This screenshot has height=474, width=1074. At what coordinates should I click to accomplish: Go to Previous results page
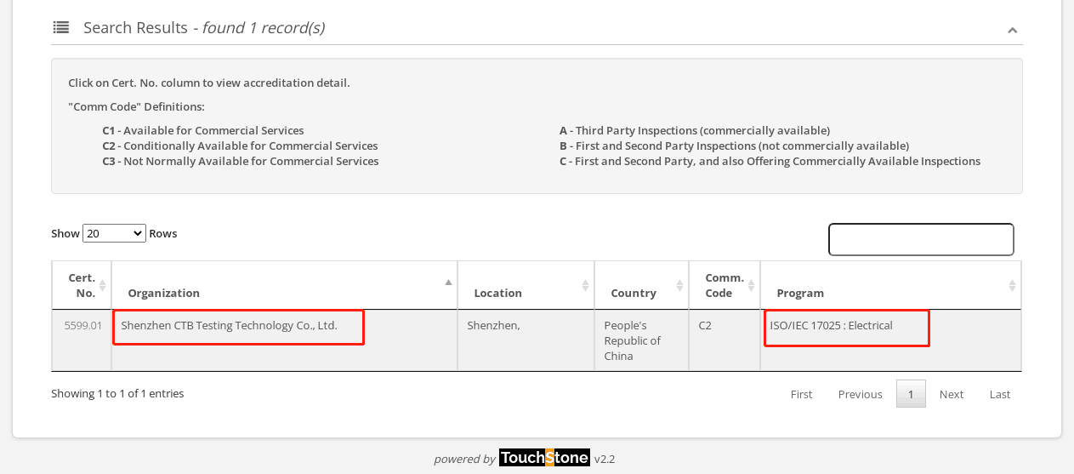pyautogui.click(x=860, y=394)
